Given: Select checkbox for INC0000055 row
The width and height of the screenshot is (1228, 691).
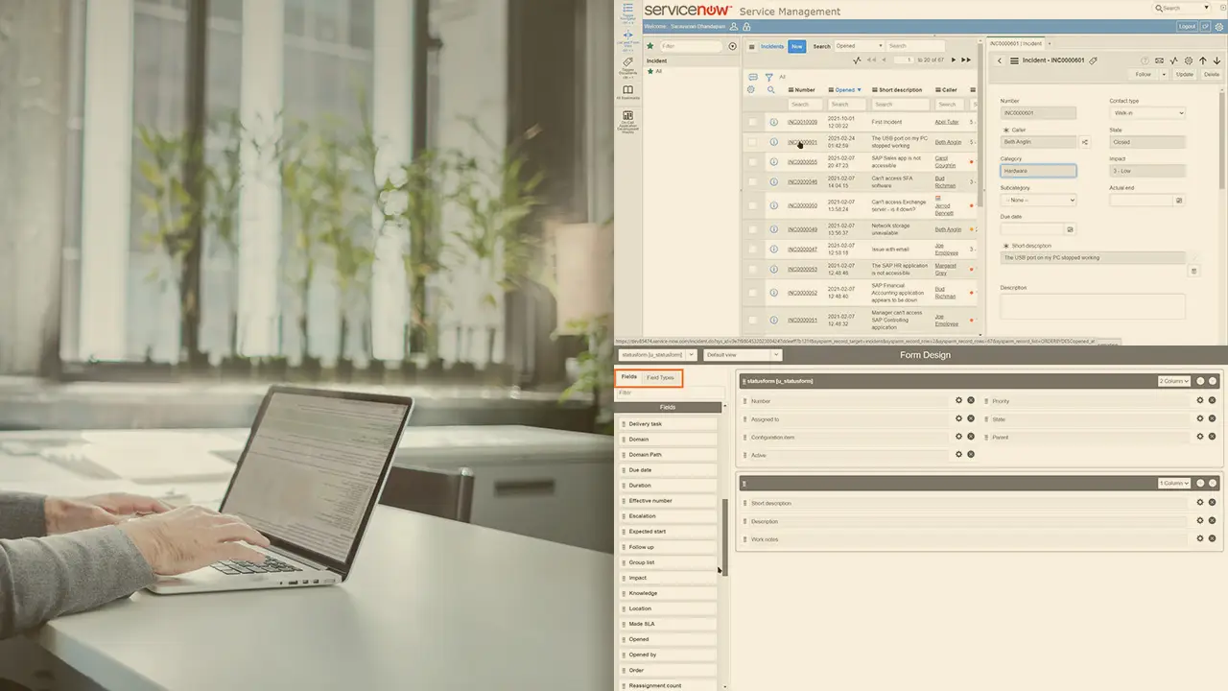Looking at the screenshot, I should [752, 161].
